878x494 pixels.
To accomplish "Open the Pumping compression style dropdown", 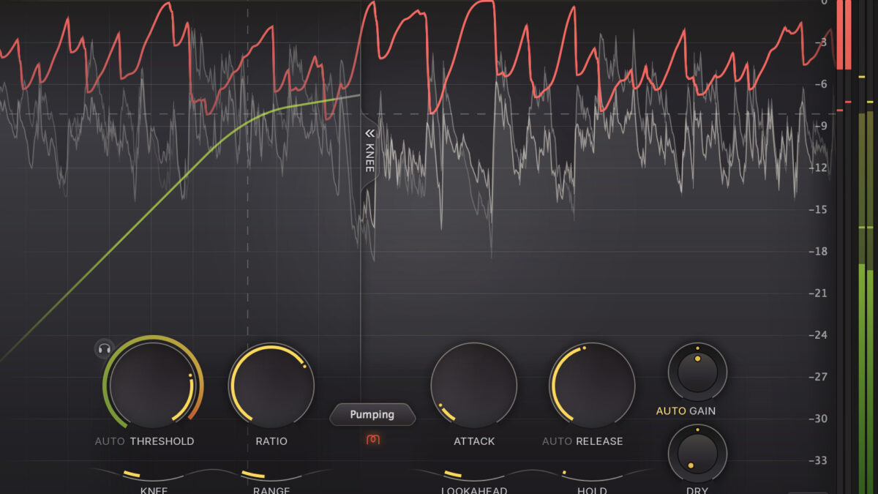I will click(x=372, y=414).
